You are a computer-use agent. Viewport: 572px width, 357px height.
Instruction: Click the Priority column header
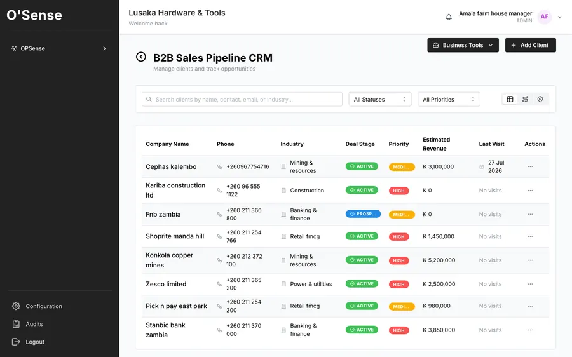(398, 144)
